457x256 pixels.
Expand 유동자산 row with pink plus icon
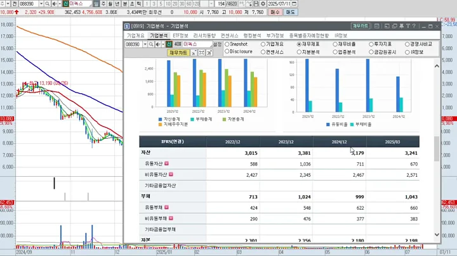point(166,163)
